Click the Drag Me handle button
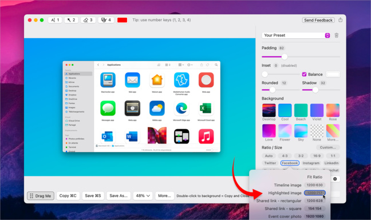The height and width of the screenshot is (220, 371). (x=41, y=195)
